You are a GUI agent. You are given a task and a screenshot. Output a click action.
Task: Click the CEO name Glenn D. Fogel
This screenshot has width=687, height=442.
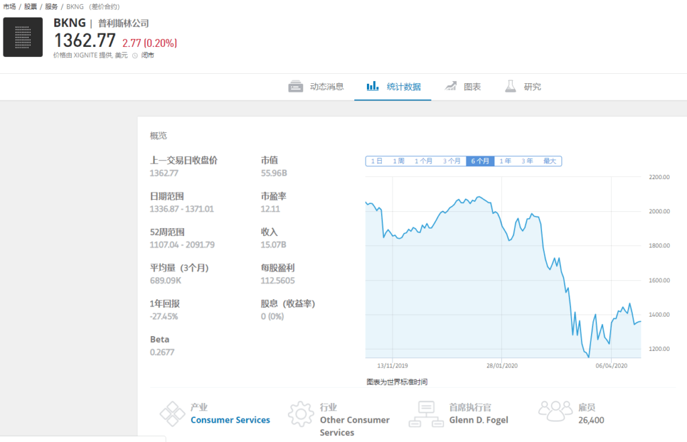(x=479, y=420)
